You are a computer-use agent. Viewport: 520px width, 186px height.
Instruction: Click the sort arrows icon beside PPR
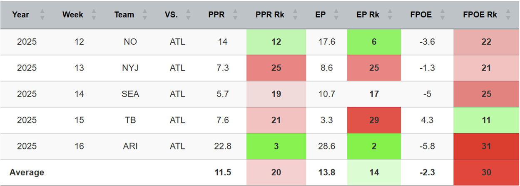(235, 15)
